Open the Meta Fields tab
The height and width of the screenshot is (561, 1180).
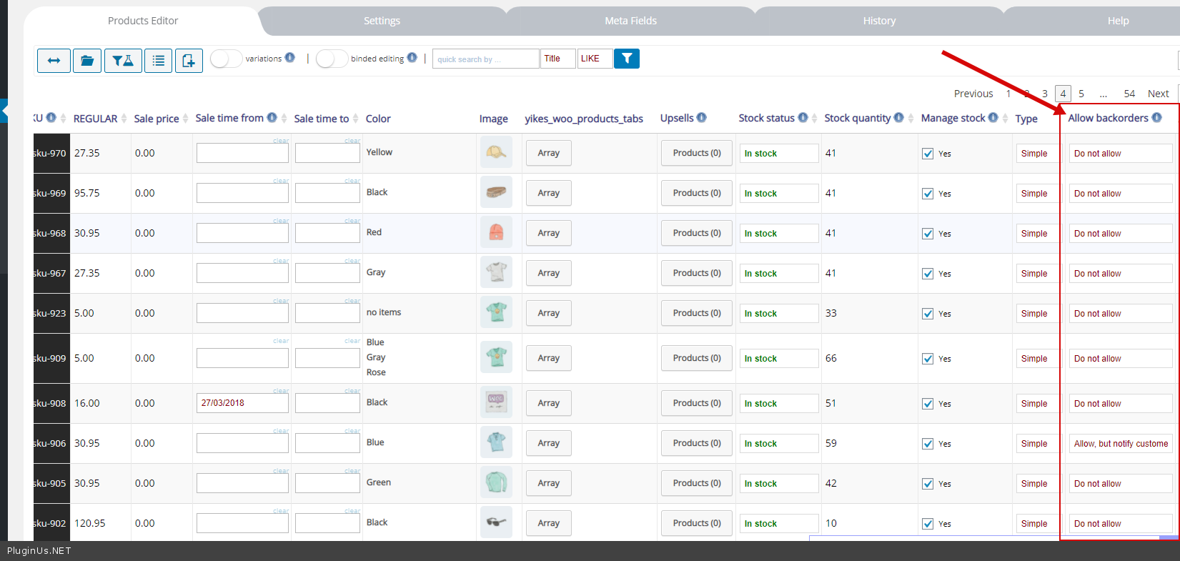pyautogui.click(x=630, y=21)
